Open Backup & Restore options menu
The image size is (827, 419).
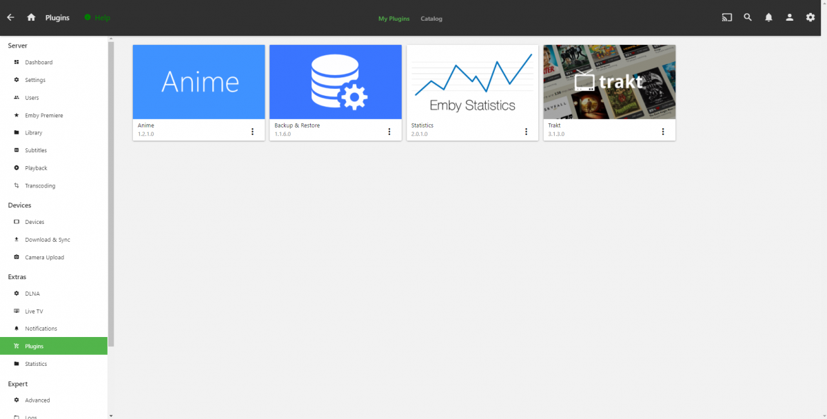click(389, 132)
